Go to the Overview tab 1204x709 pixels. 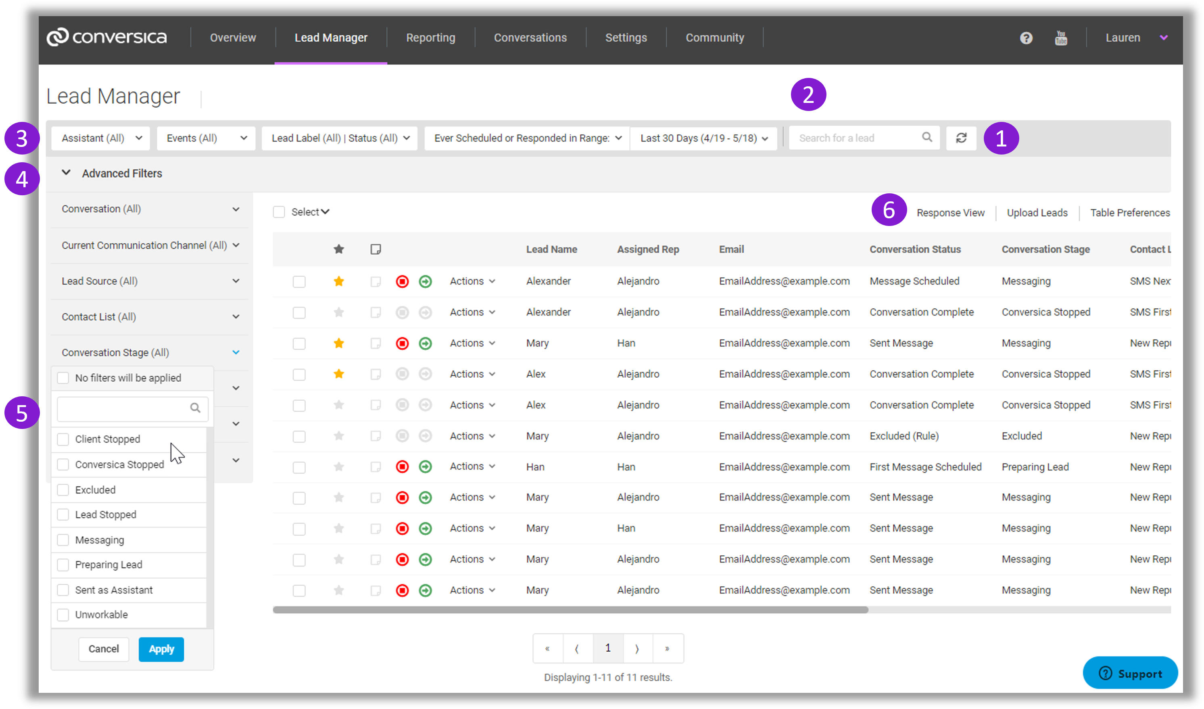click(233, 38)
